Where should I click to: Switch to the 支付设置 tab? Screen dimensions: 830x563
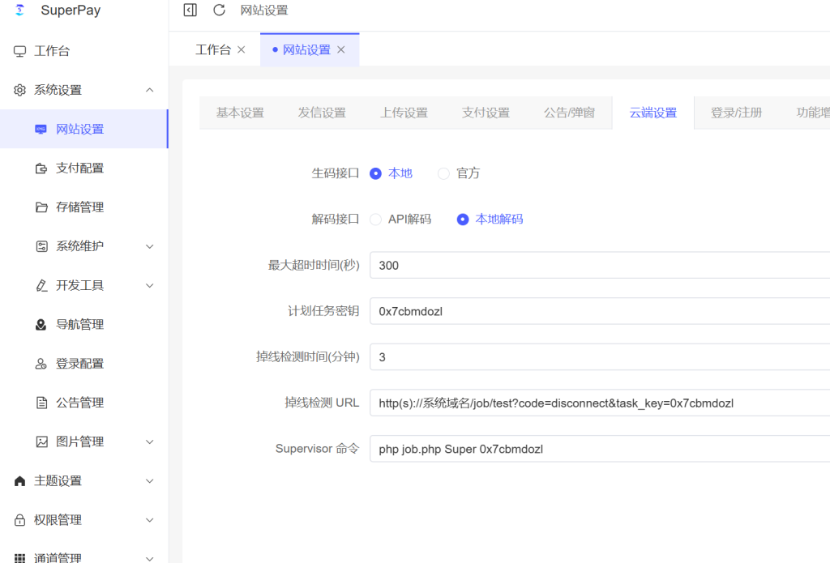(486, 113)
